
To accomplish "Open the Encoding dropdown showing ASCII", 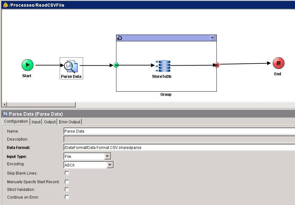I will tap(110, 165).
